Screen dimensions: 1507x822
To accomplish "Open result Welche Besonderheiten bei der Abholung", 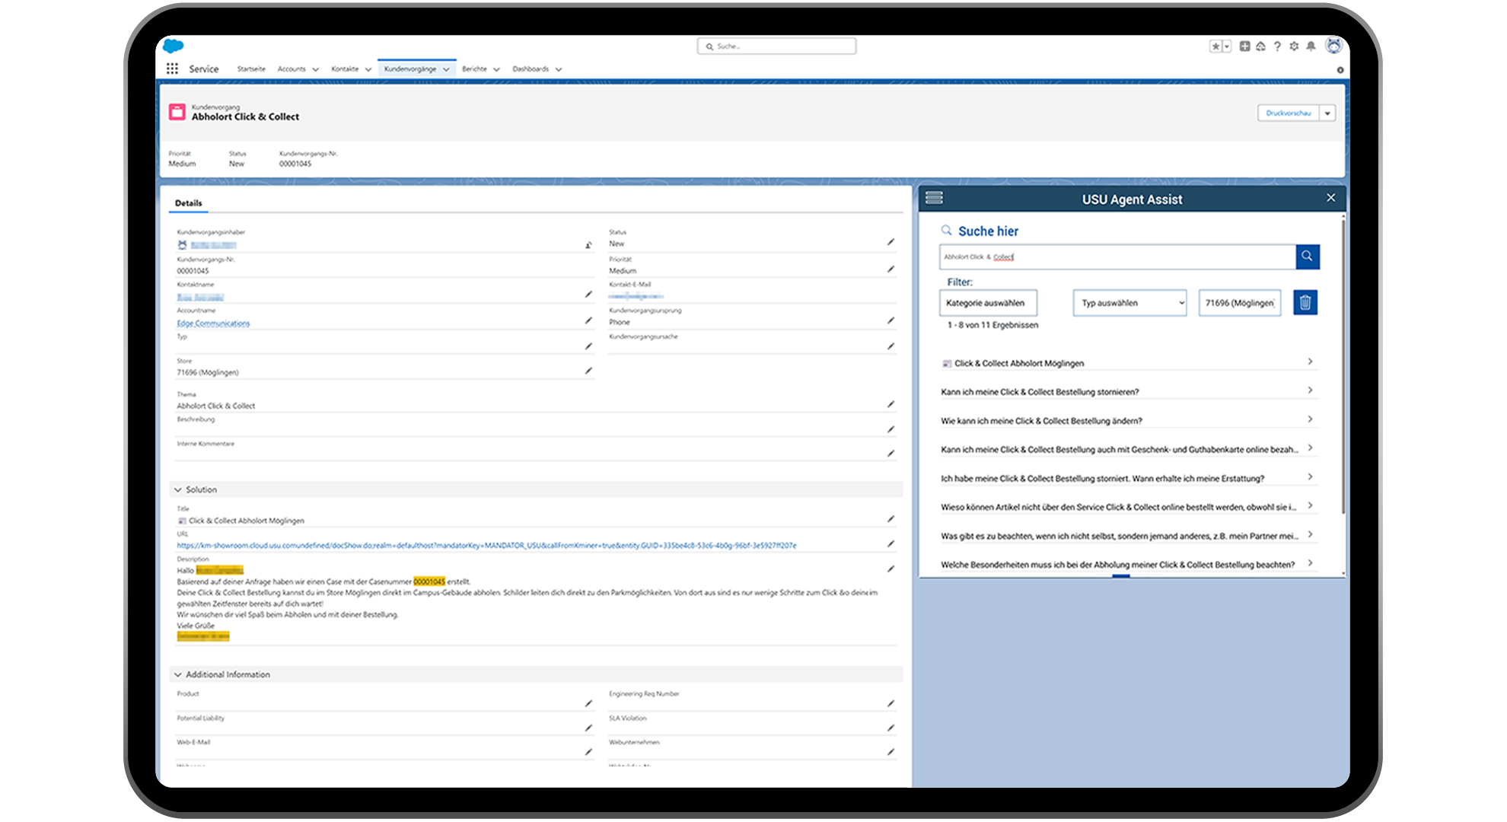I will click(x=1128, y=565).
